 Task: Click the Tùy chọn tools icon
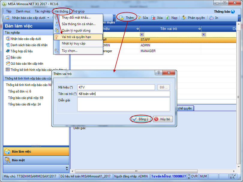57,50
